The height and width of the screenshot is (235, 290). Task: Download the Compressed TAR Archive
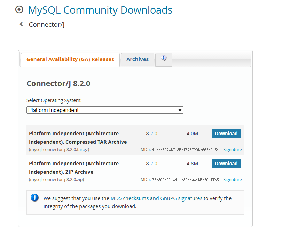[x=226, y=134]
